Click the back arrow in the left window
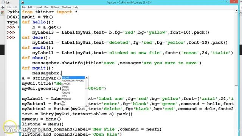 click(x=3, y=7)
